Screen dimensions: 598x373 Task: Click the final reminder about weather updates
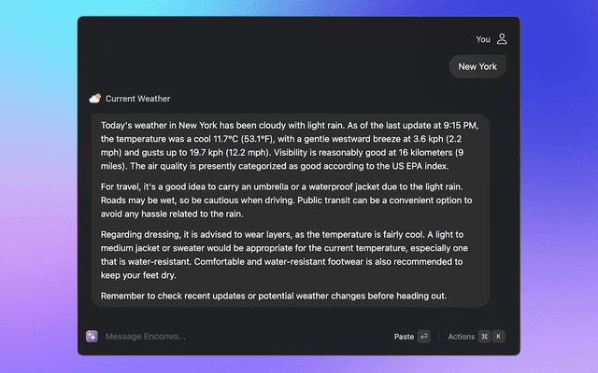(x=274, y=296)
